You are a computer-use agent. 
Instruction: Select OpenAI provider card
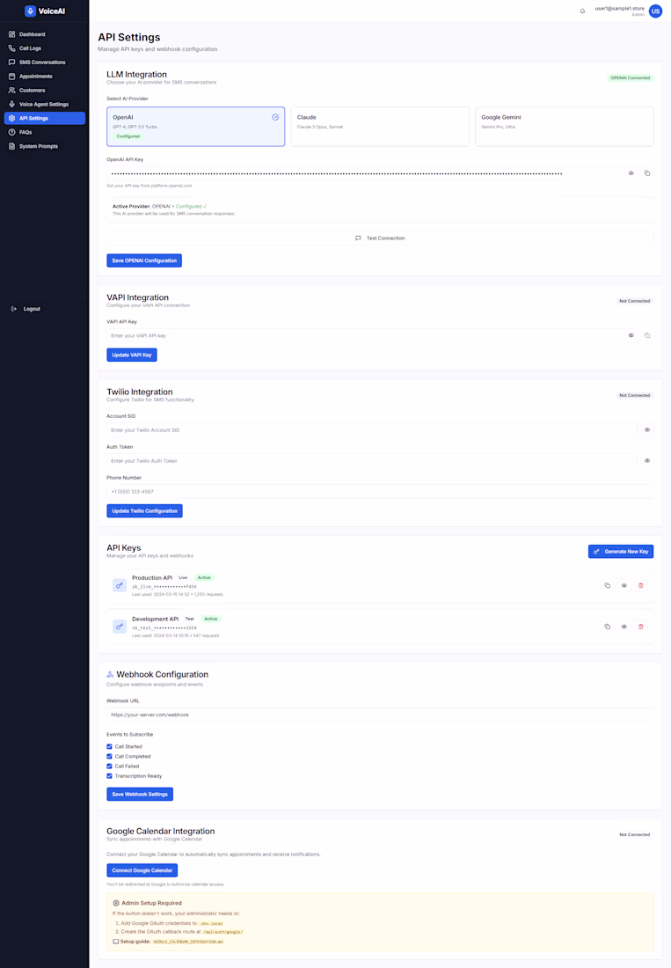195,127
